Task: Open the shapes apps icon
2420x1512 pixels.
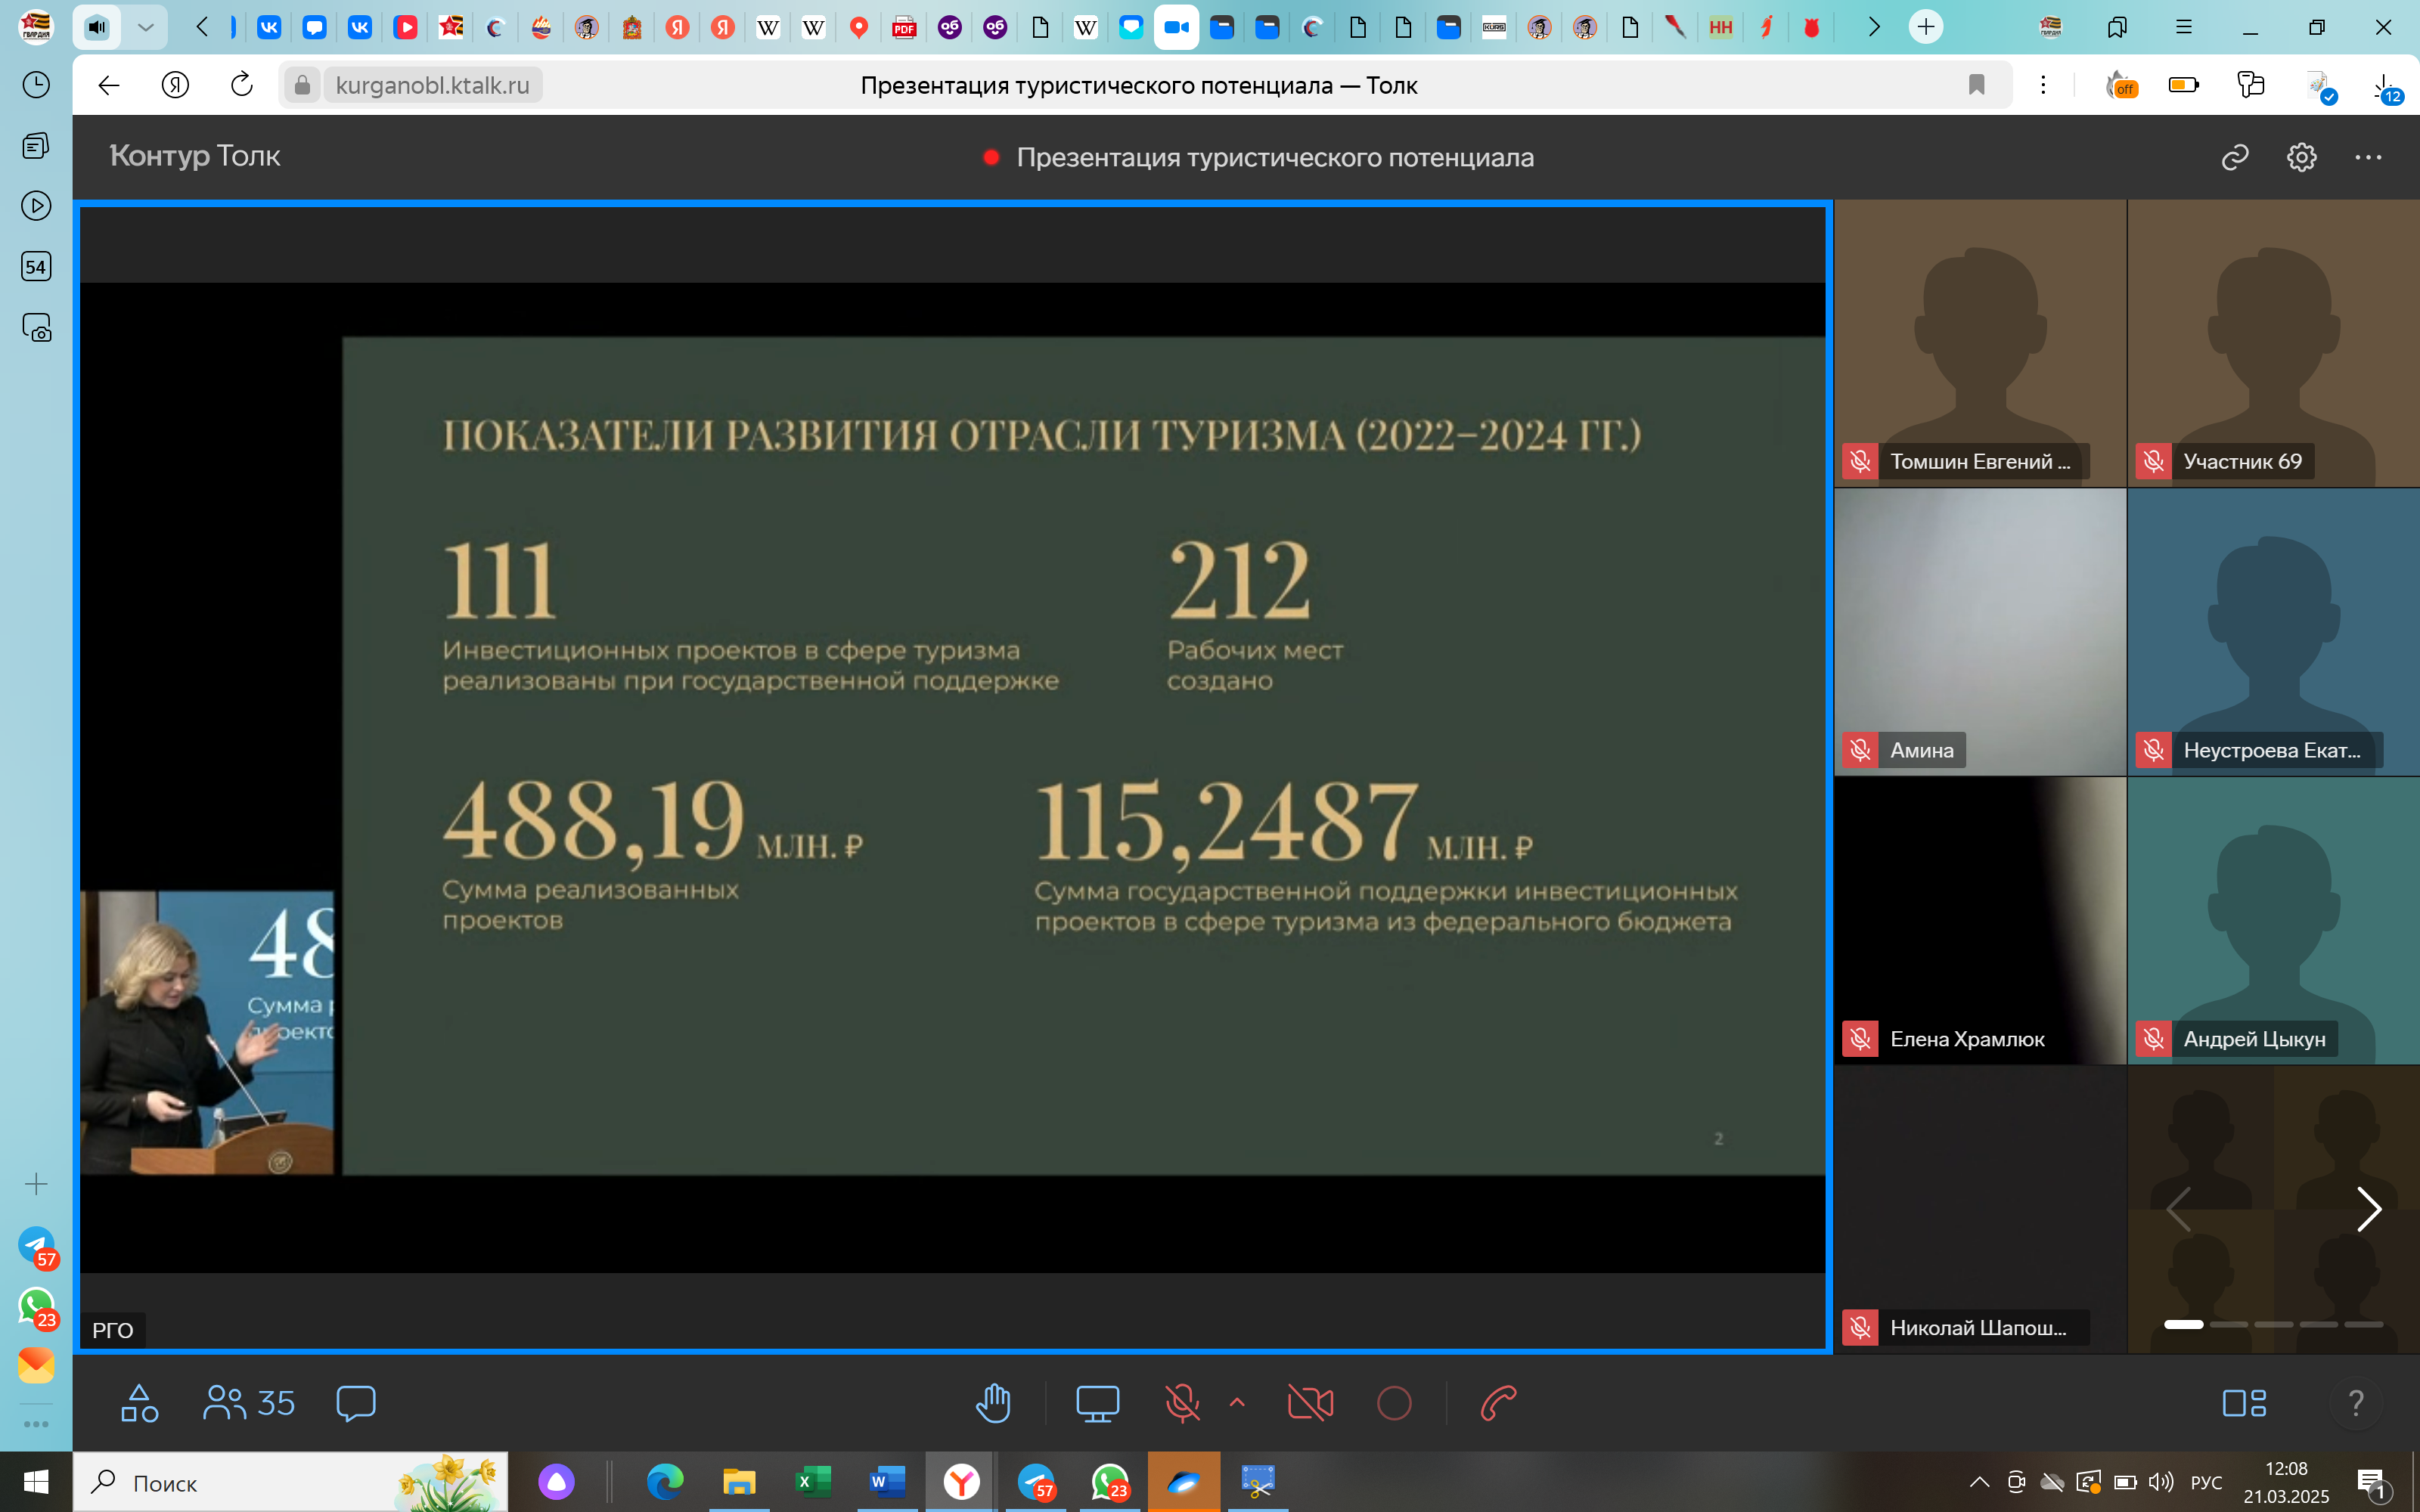Action: pos(139,1403)
